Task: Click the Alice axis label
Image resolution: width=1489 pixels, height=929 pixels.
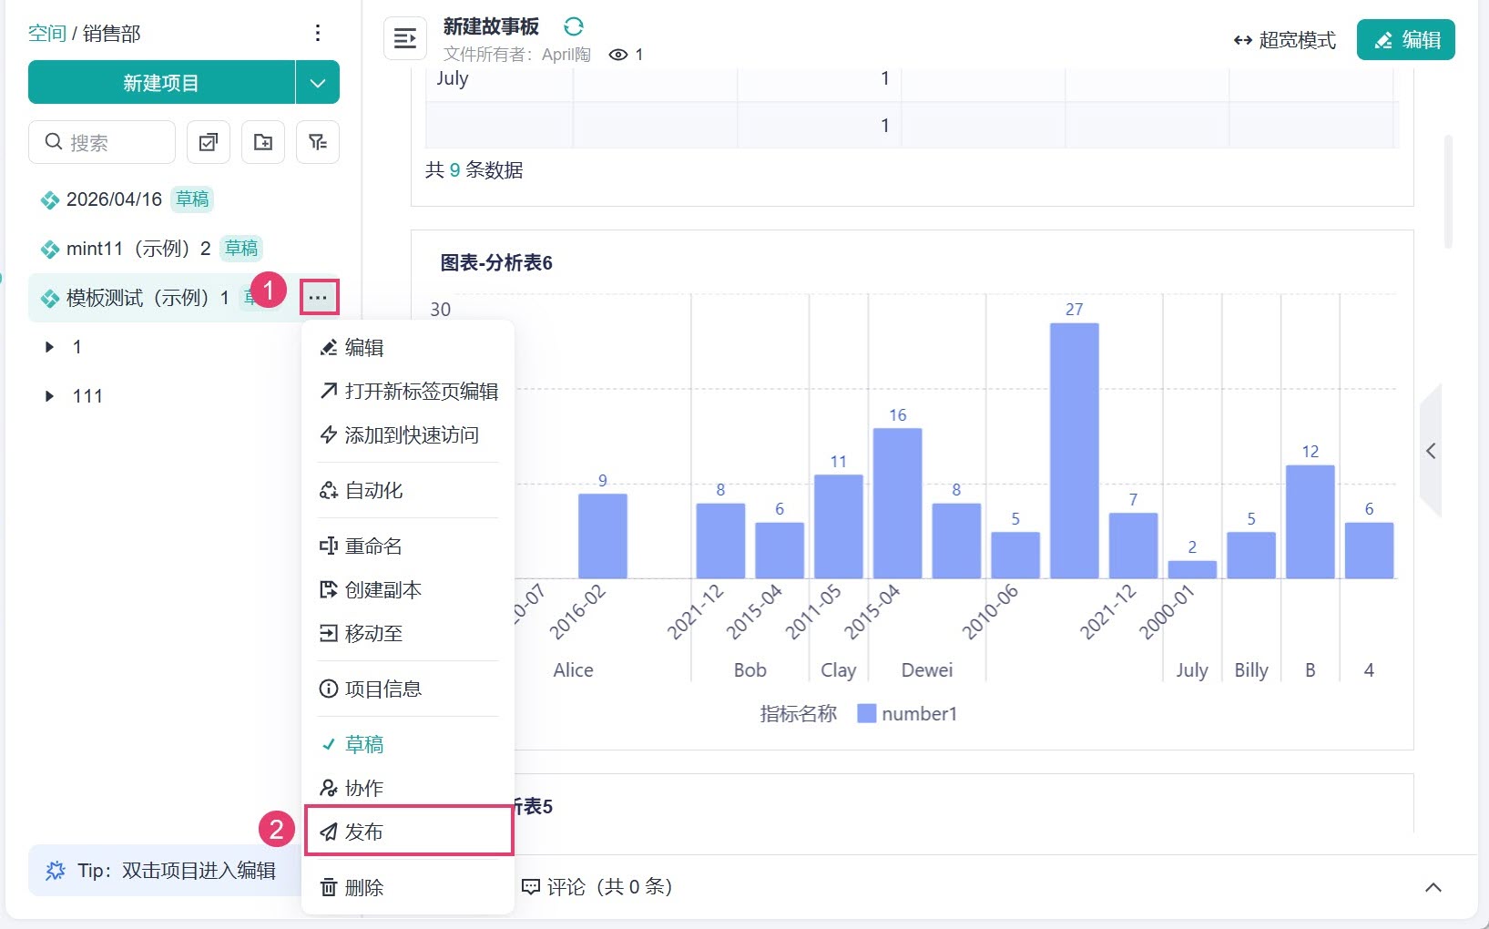Action: (x=573, y=670)
